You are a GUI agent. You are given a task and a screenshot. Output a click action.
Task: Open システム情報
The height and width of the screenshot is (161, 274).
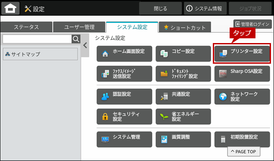[x=205, y=8]
